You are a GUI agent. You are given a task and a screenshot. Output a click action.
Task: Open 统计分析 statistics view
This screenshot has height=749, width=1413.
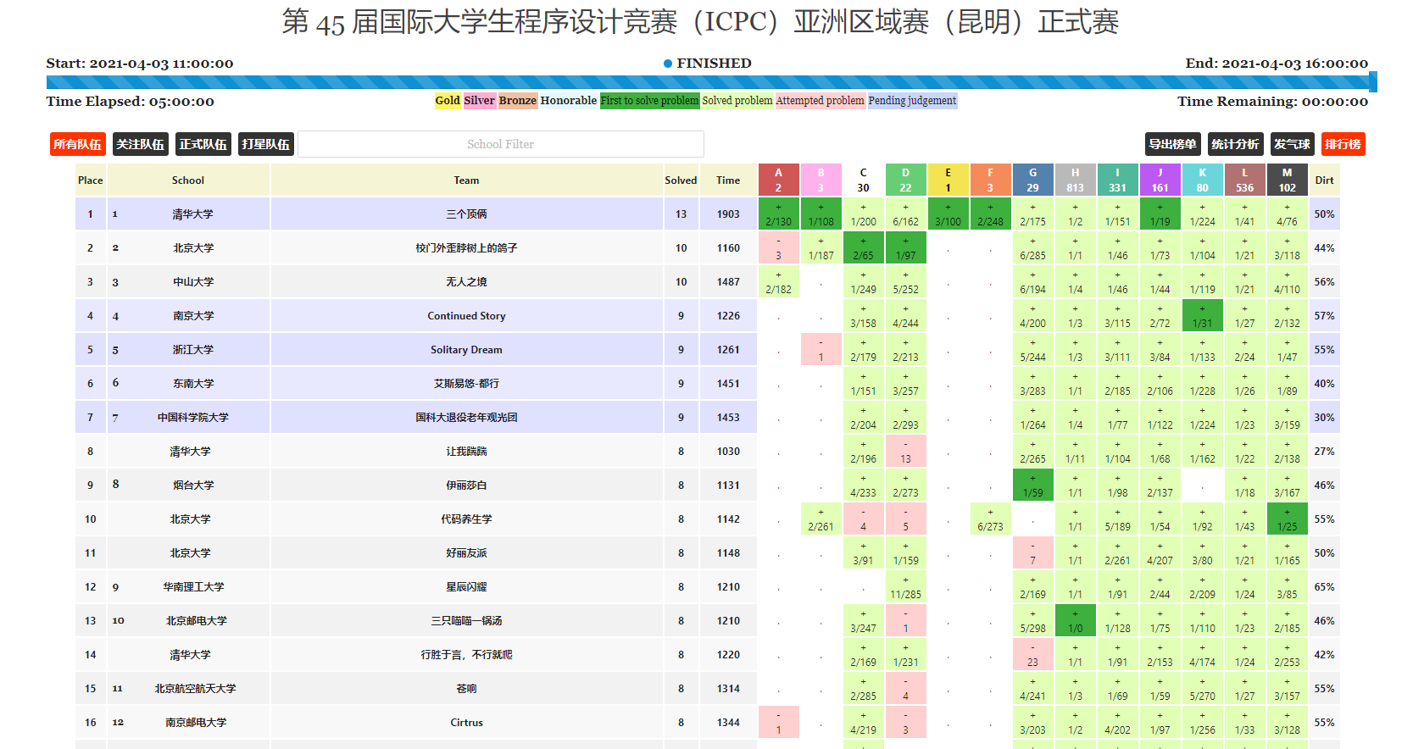pos(1234,144)
